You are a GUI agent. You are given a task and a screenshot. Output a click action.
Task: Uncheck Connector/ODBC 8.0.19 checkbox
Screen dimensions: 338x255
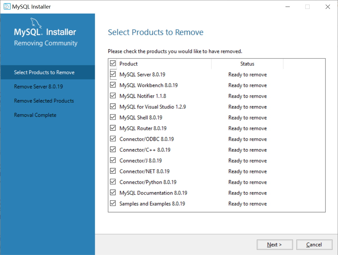click(113, 139)
